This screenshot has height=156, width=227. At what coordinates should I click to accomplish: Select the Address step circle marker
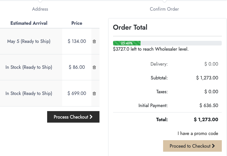tap(40, 1)
